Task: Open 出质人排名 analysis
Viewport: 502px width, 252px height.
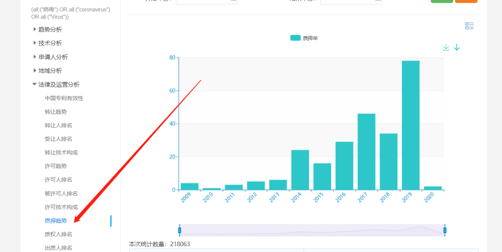Action: (x=58, y=248)
